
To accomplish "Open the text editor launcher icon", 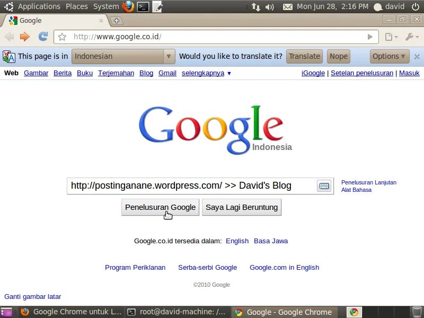I will click(x=157, y=7).
